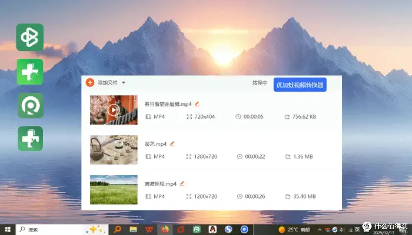Click the 720x404 resolution value

[204, 117]
